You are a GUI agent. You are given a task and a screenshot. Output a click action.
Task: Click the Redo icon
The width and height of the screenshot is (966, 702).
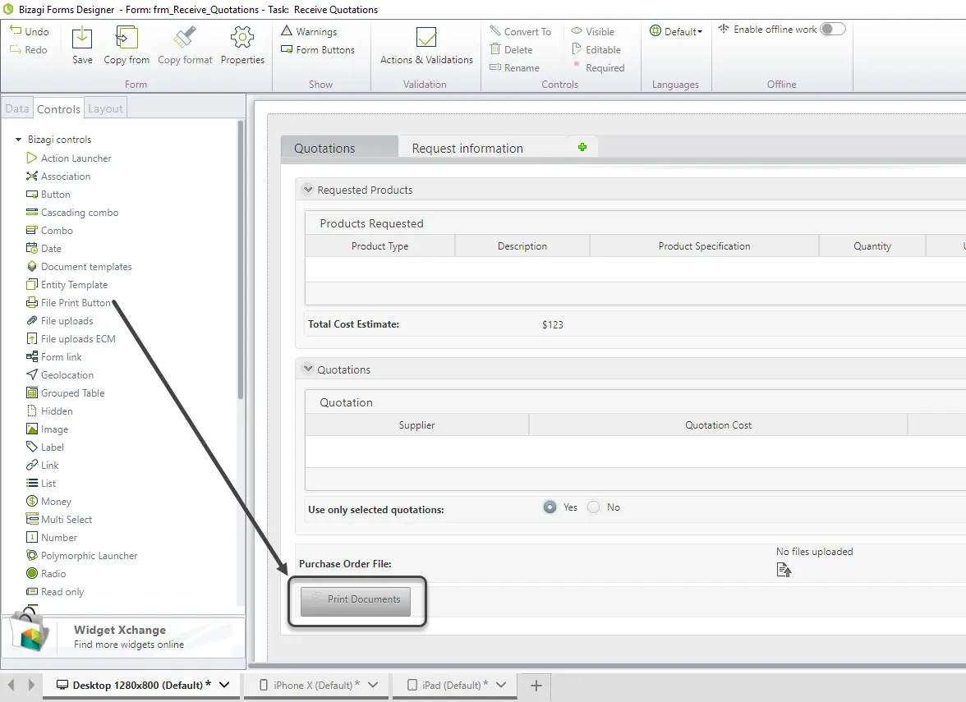pos(16,49)
